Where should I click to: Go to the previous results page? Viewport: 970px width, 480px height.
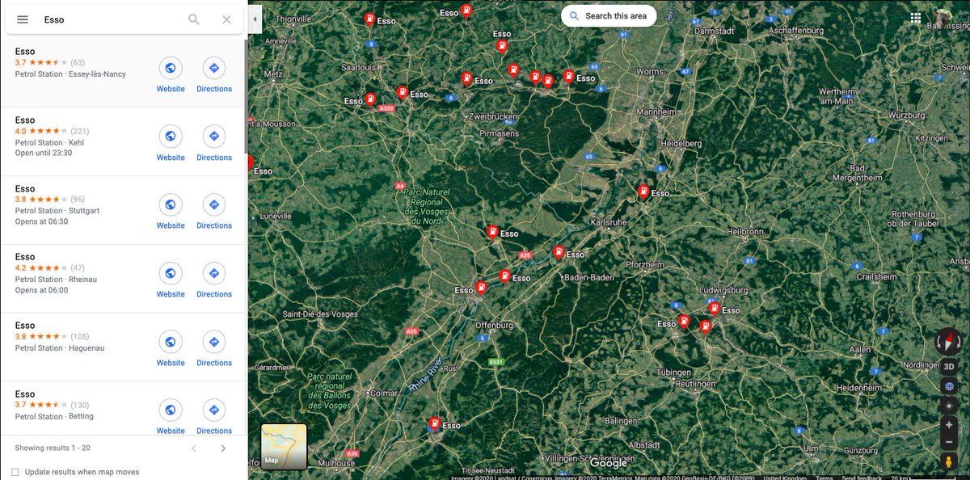tap(194, 448)
